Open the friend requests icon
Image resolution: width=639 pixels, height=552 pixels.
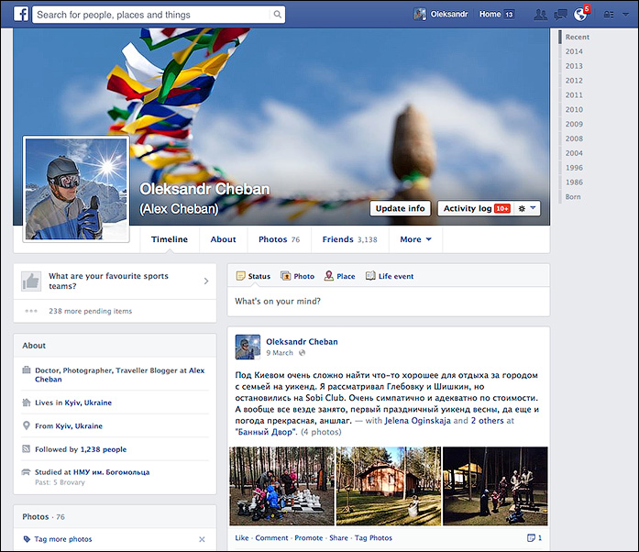point(540,15)
